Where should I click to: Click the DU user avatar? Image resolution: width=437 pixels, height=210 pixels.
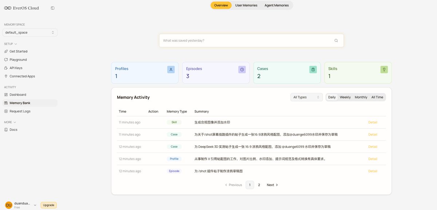(9, 205)
